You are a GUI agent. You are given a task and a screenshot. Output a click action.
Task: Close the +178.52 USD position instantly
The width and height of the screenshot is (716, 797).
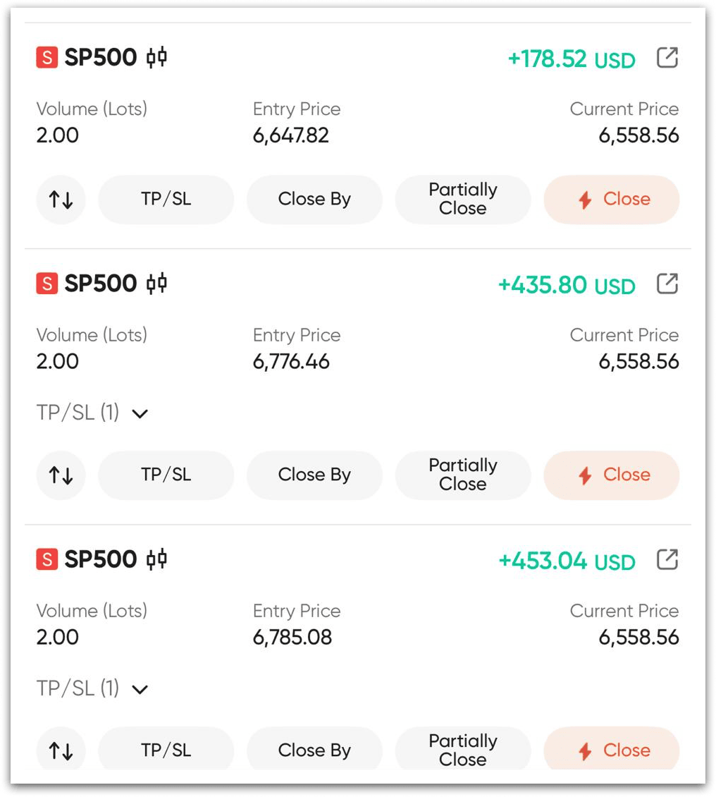coord(611,200)
